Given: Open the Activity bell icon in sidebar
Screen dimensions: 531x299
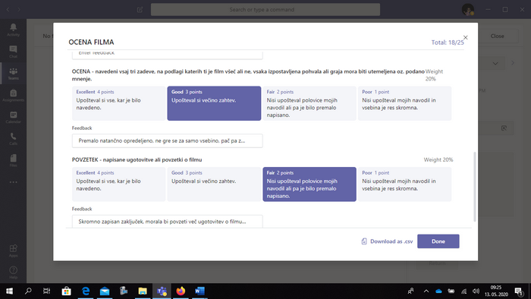Looking at the screenshot, I should click(13, 30).
